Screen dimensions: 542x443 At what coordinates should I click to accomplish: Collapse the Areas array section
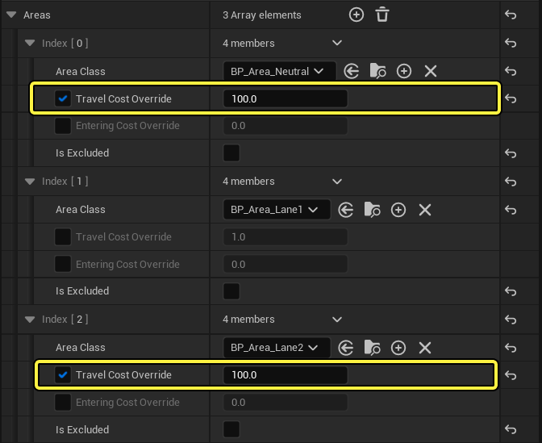pos(11,15)
